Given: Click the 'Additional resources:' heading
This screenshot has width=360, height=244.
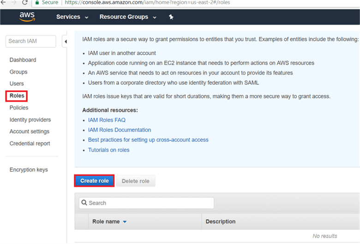Looking at the screenshot, I should pyautogui.click(x=110, y=110).
